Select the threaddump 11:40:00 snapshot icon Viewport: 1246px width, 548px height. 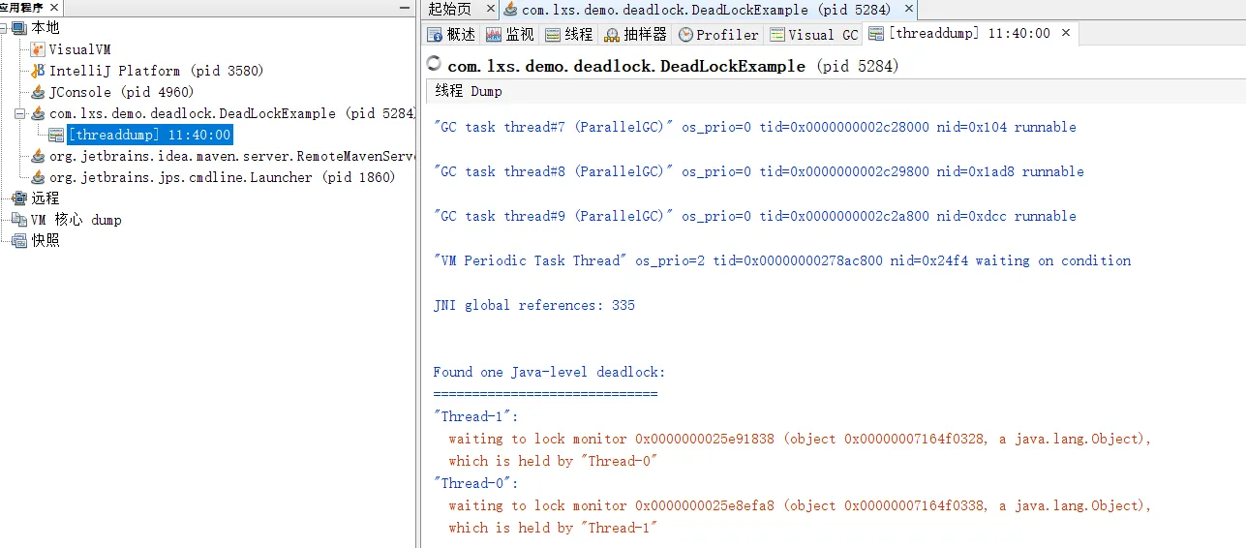pyautogui.click(x=56, y=135)
